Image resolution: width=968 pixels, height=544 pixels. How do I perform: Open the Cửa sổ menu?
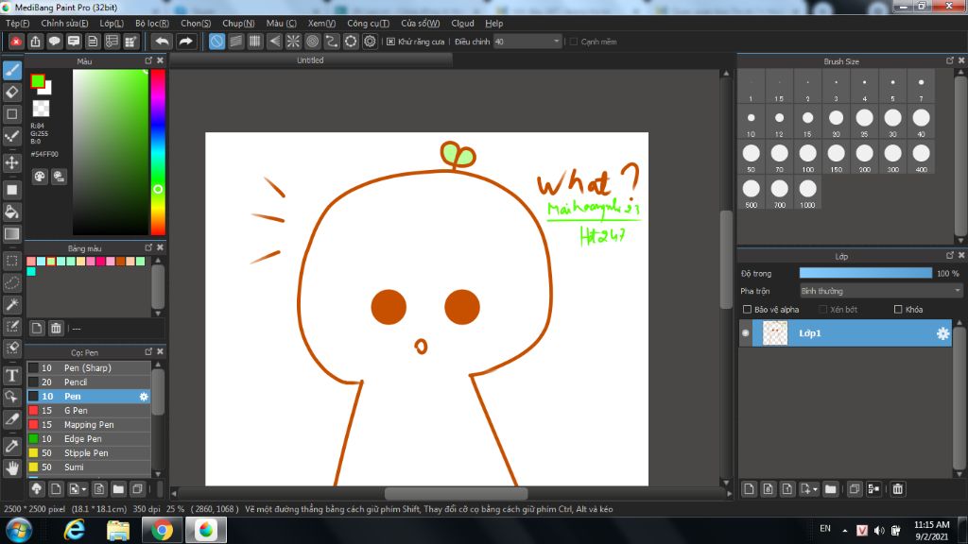tap(421, 24)
